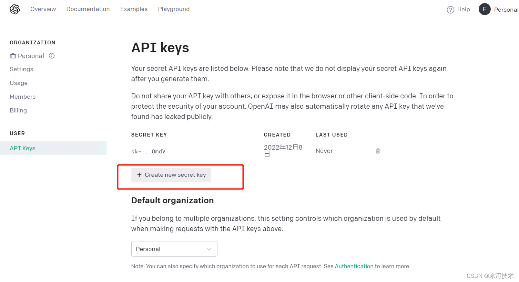The width and height of the screenshot is (519, 282).
Task: Go to the Overview tab
Action: coord(43,9)
